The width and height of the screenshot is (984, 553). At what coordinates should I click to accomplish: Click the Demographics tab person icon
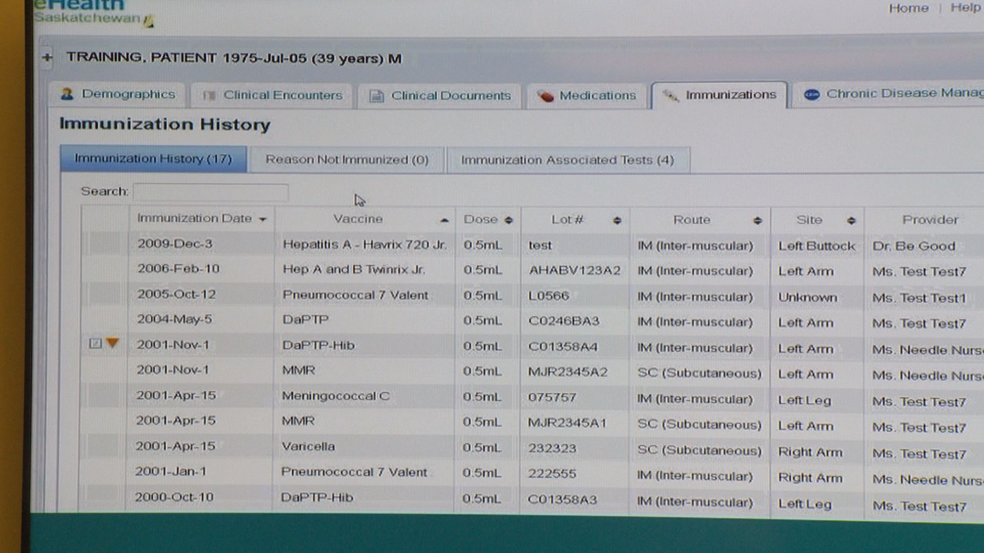pyautogui.click(x=67, y=94)
